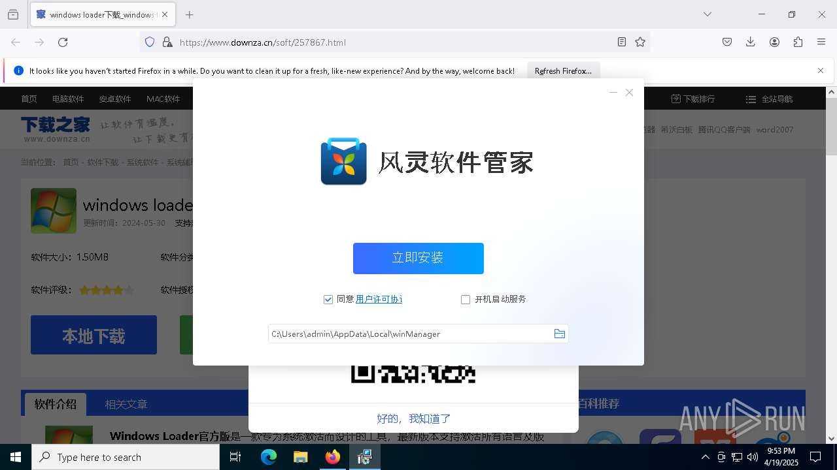Open Firefox application menu
837x470 pixels.
click(x=821, y=42)
